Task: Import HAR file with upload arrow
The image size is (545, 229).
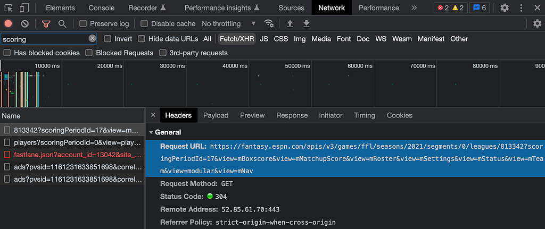Action: click(x=290, y=23)
